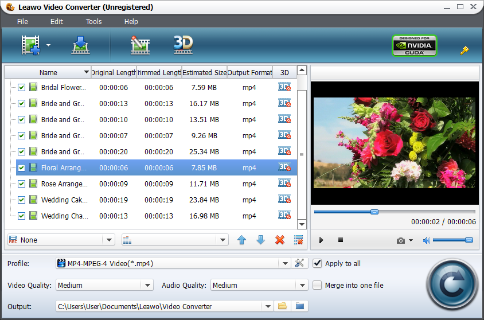Sort by Output Format column header
Viewport: 484px width, 320px height.
[249, 72]
